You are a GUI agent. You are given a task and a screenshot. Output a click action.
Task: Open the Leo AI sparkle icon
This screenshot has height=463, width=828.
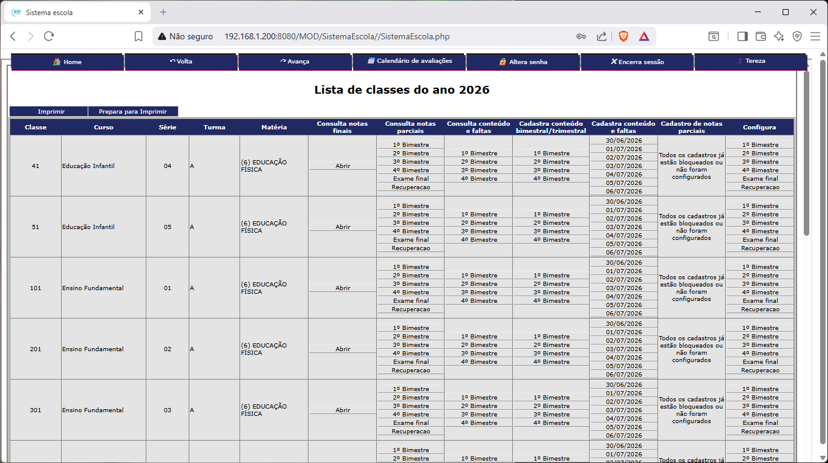[779, 36]
